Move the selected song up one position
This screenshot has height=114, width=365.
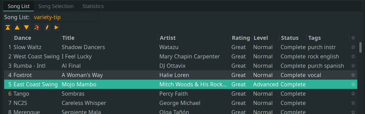(x=17, y=27)
